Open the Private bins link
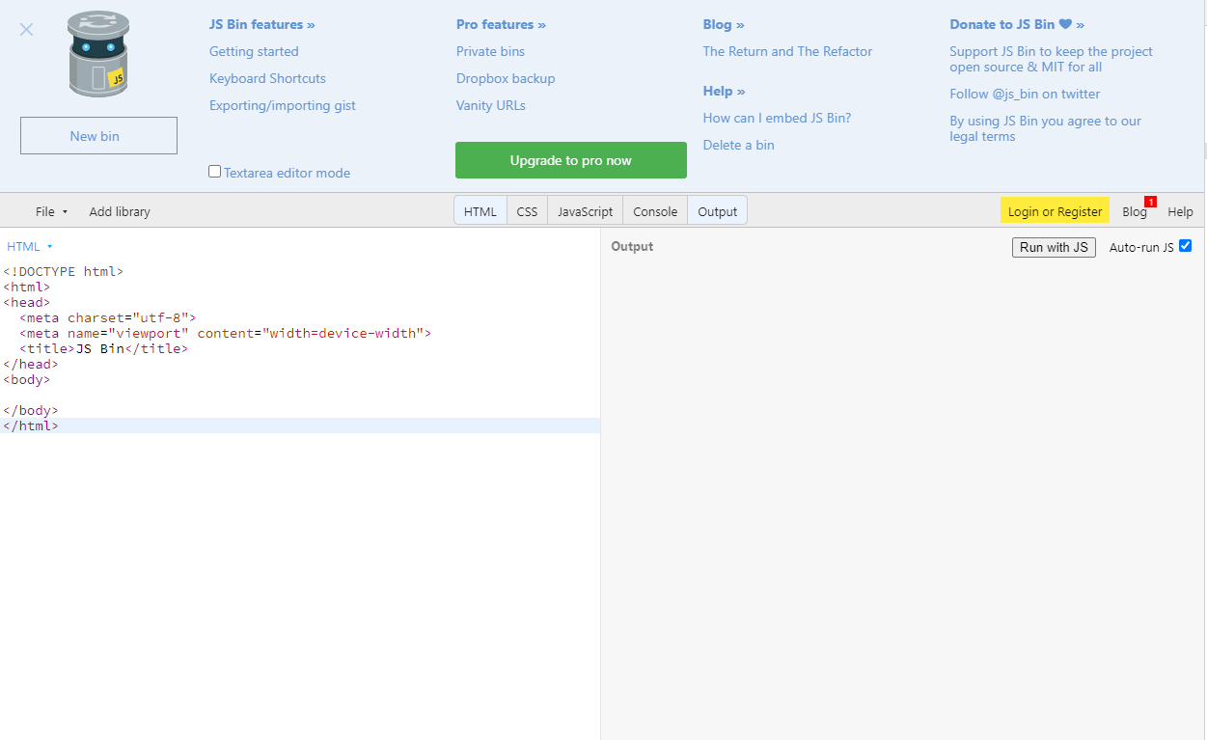The height and width of the screenshot is (740, 1207). pos(490,51)
